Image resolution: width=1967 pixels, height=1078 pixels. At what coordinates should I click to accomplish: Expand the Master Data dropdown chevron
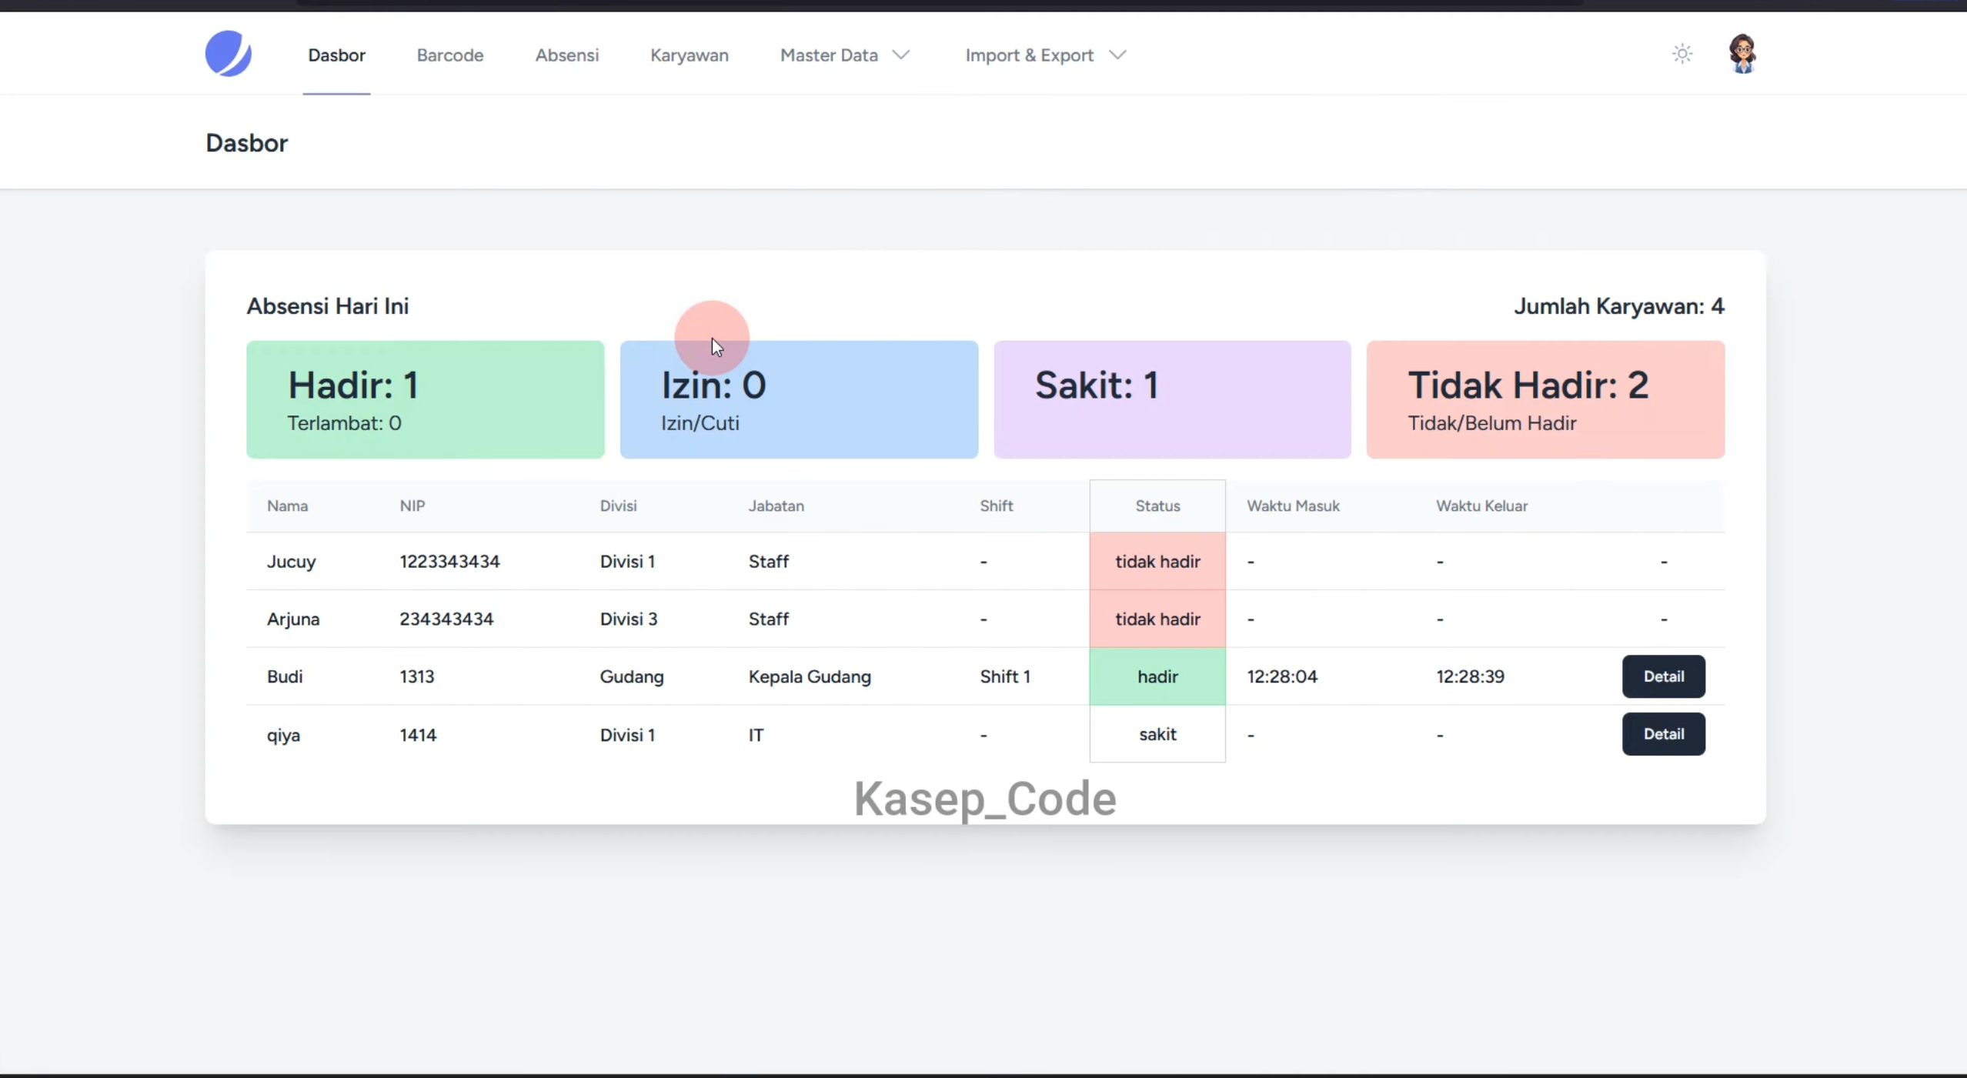901,55
